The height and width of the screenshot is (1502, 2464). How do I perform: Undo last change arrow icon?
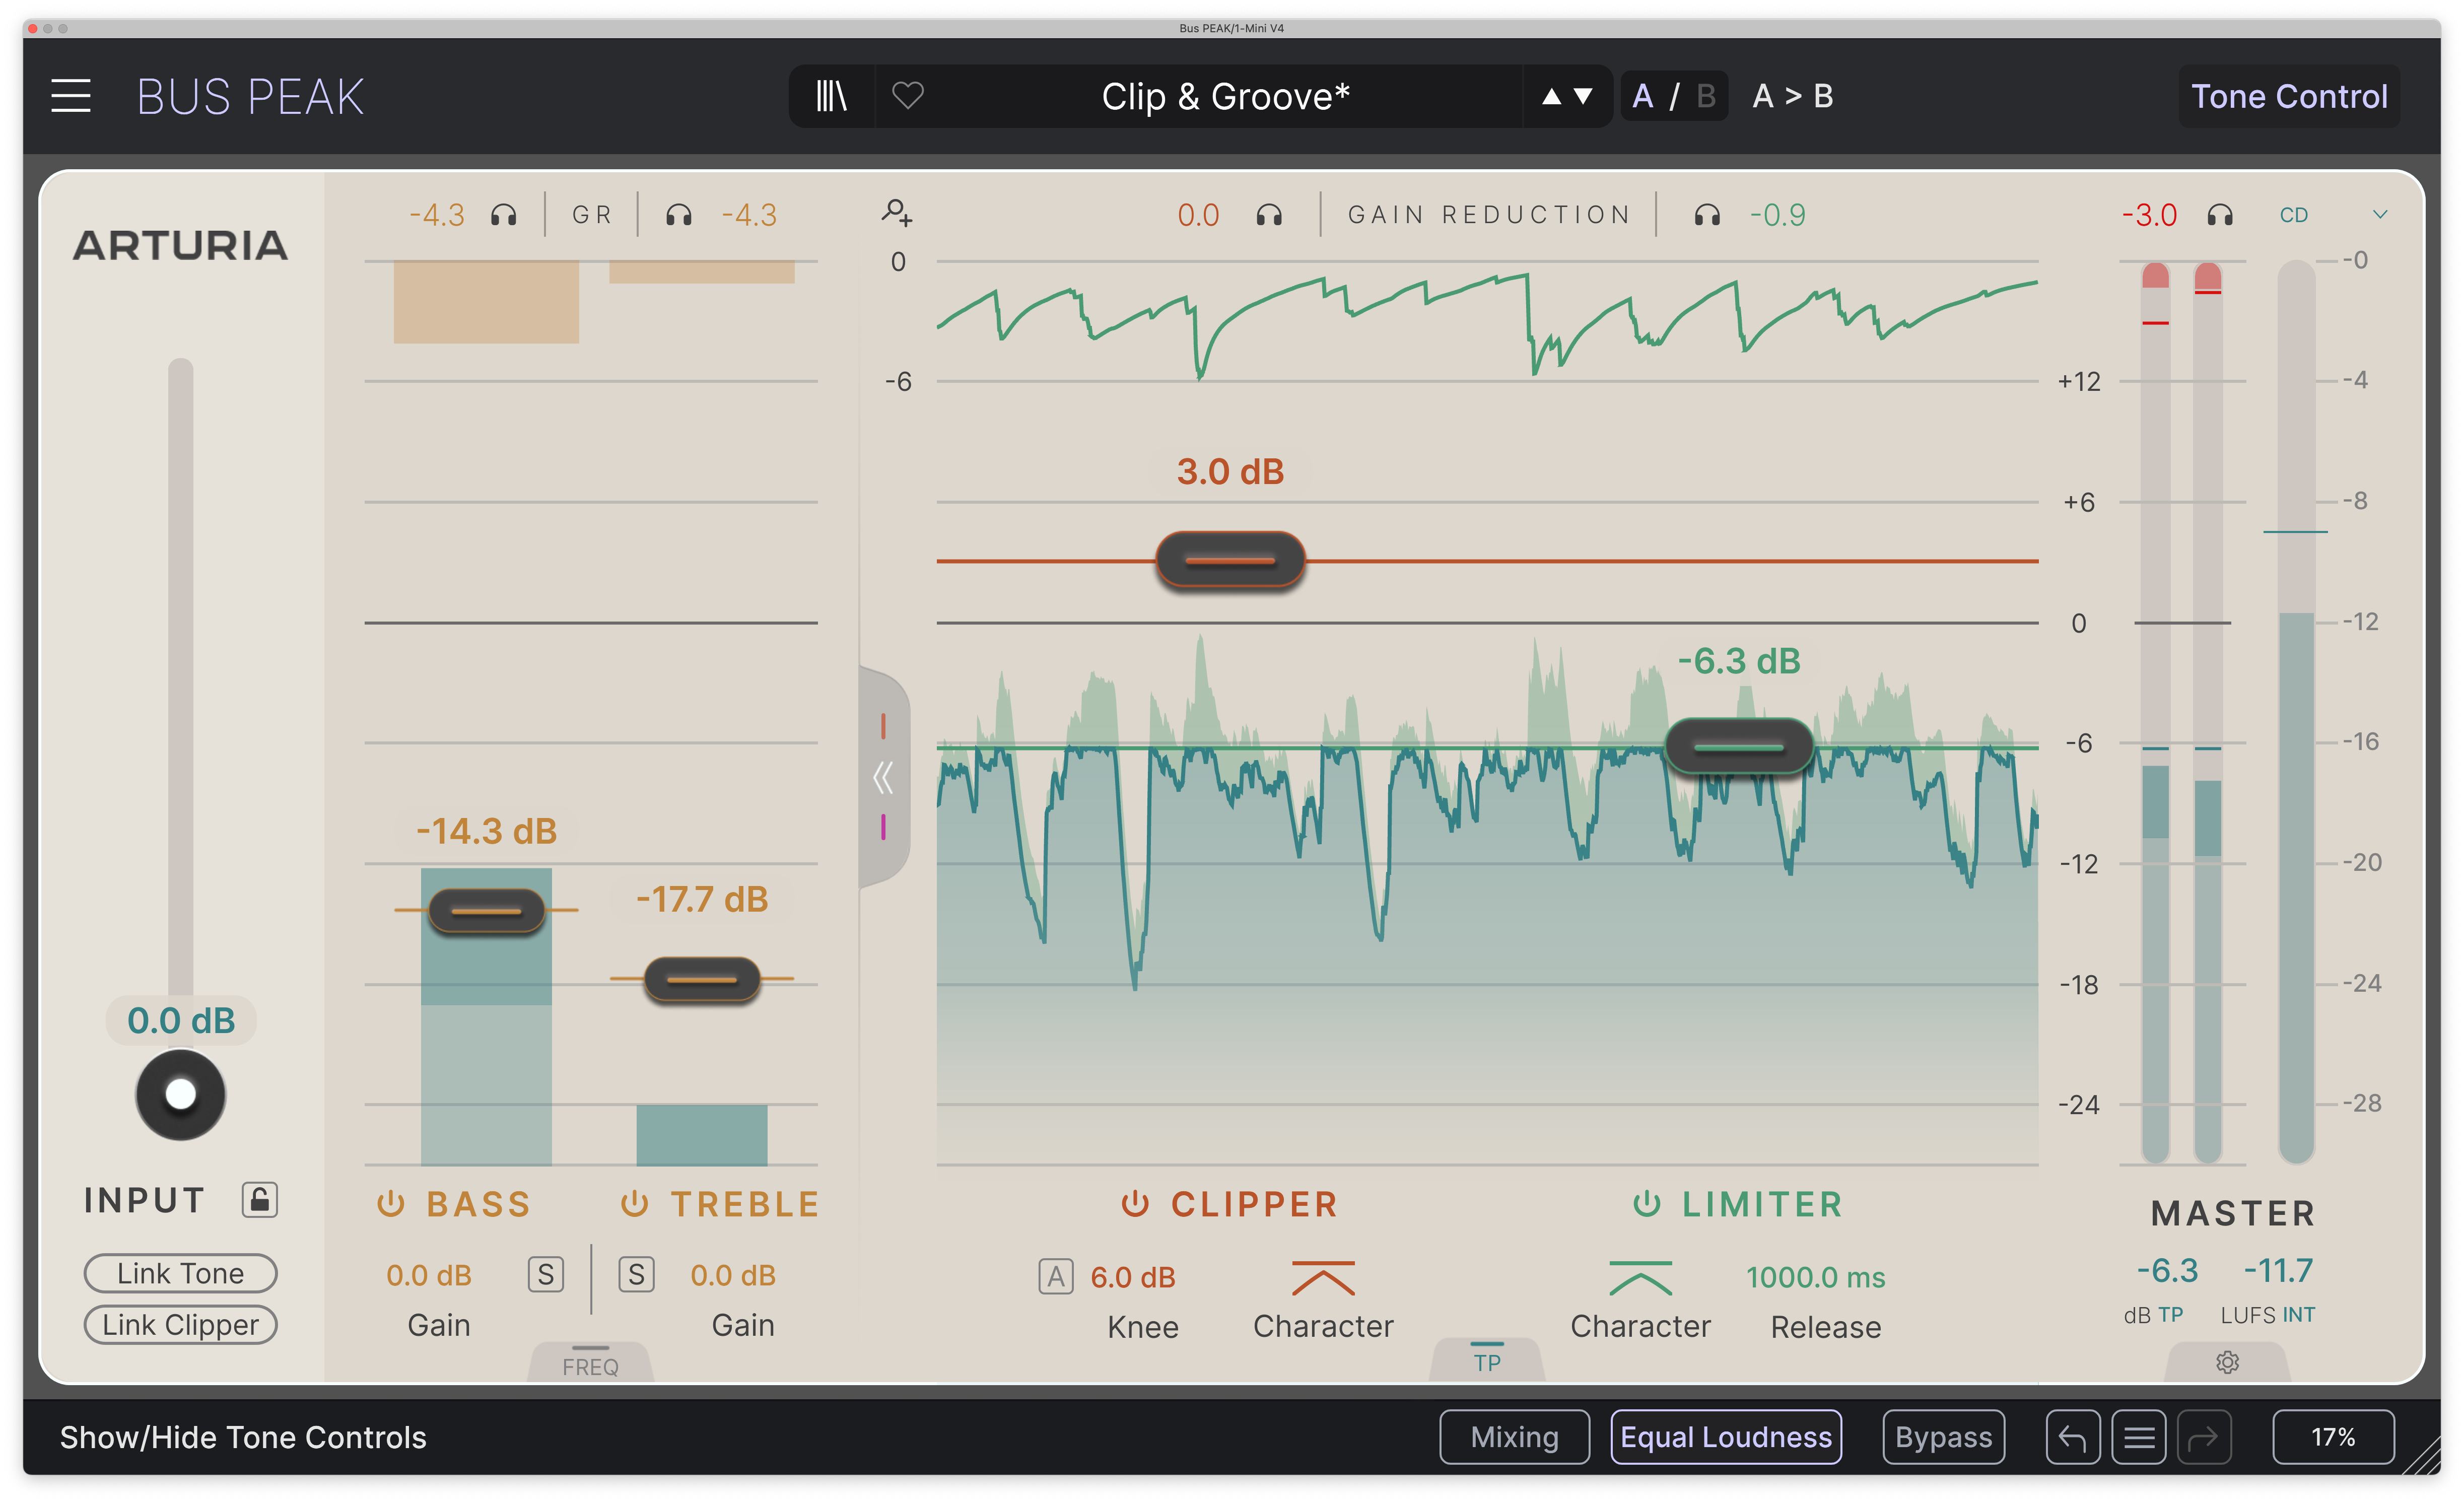click(x=2072, y=1437)
